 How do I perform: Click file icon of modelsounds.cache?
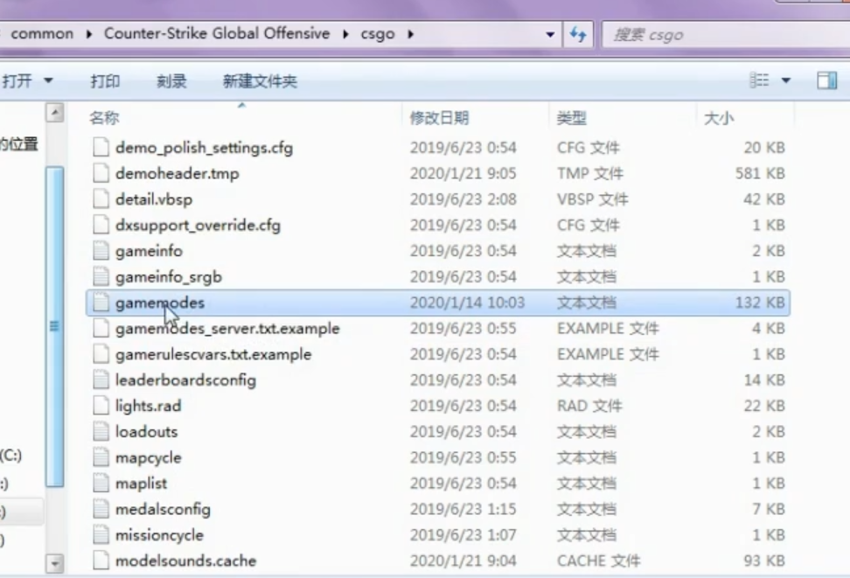coord(101,561)
